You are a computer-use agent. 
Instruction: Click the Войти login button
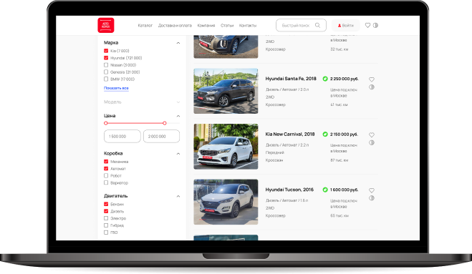pyautogui.click(x=345, y=25)
